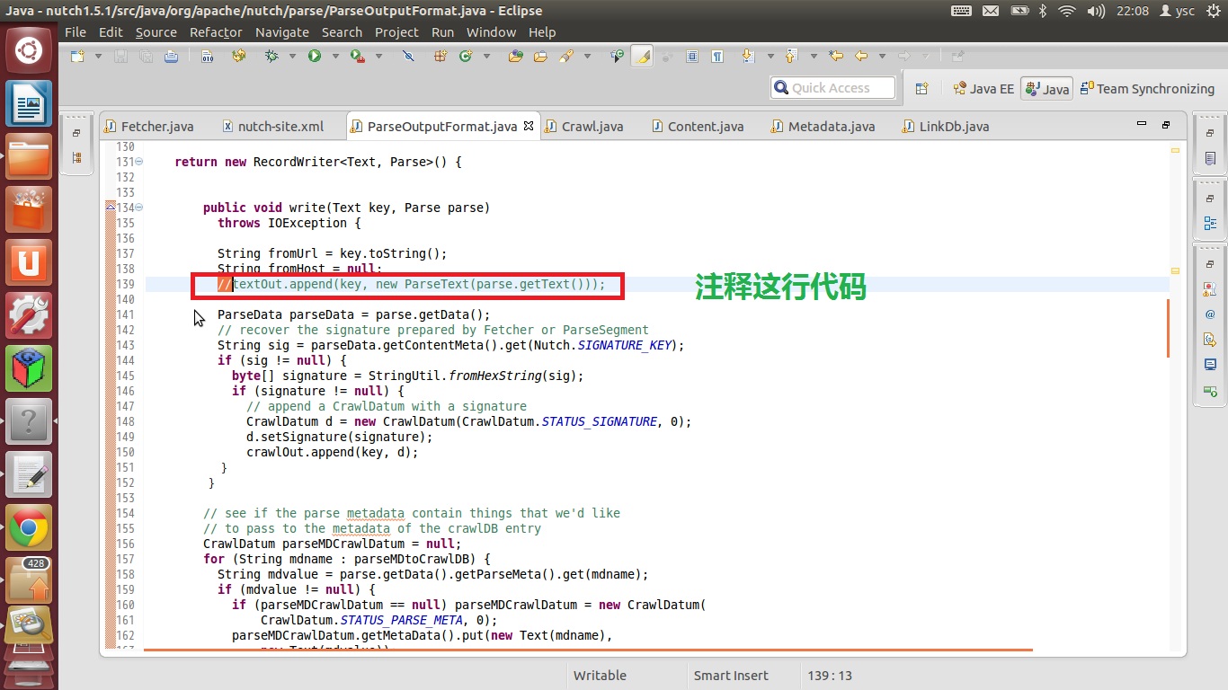Open Ubuntu Dash home button
The width and height of the screenshot is (1228, 690).
tap(29, 50)
